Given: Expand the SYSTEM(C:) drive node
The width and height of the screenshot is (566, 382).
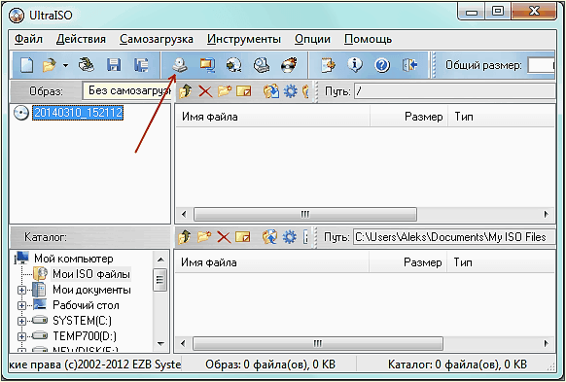Looking at the screenshot, I should click(22, 321).
